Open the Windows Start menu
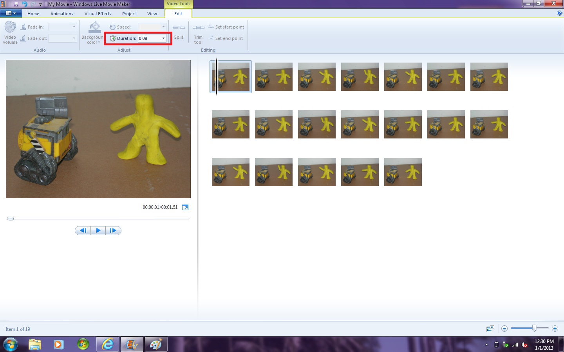564x352 pixels. tap(11, 345)
